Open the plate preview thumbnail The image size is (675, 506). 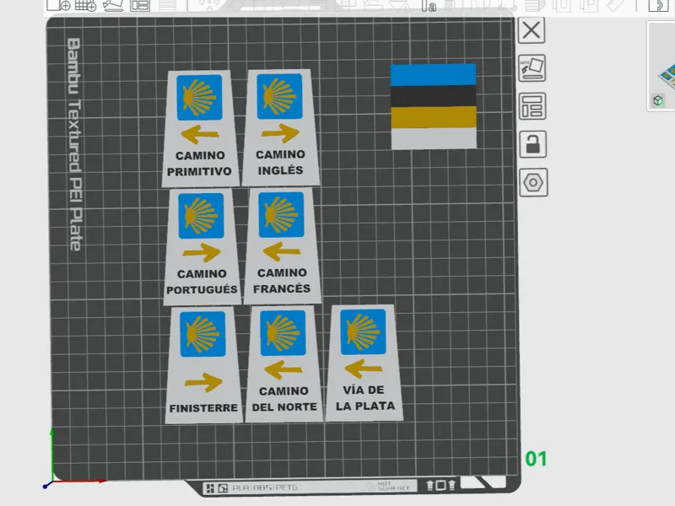tap(662, 67)
